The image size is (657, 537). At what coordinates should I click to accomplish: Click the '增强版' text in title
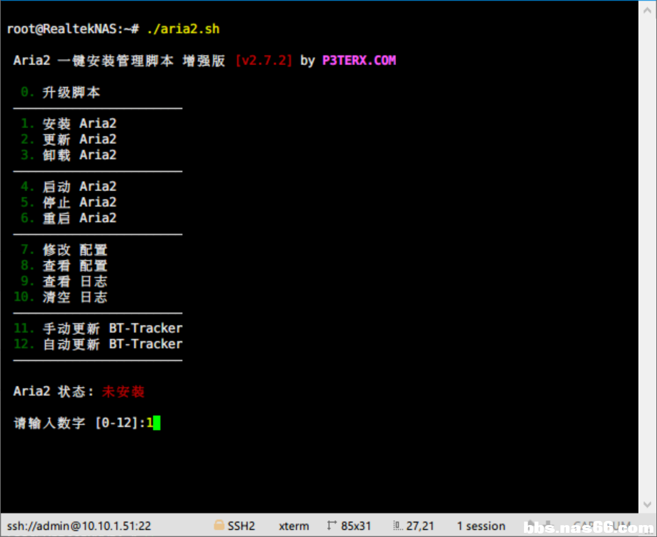click(204, 61)
